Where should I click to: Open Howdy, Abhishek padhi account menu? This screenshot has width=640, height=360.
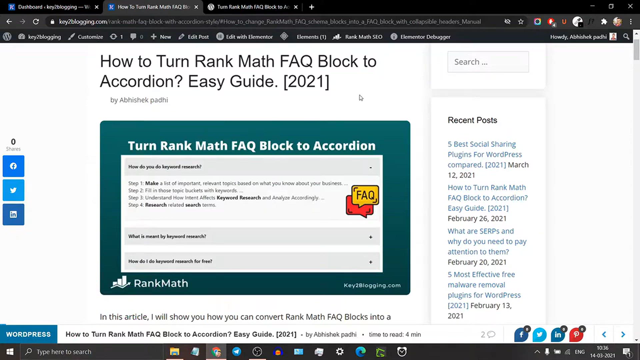[583, 37]
